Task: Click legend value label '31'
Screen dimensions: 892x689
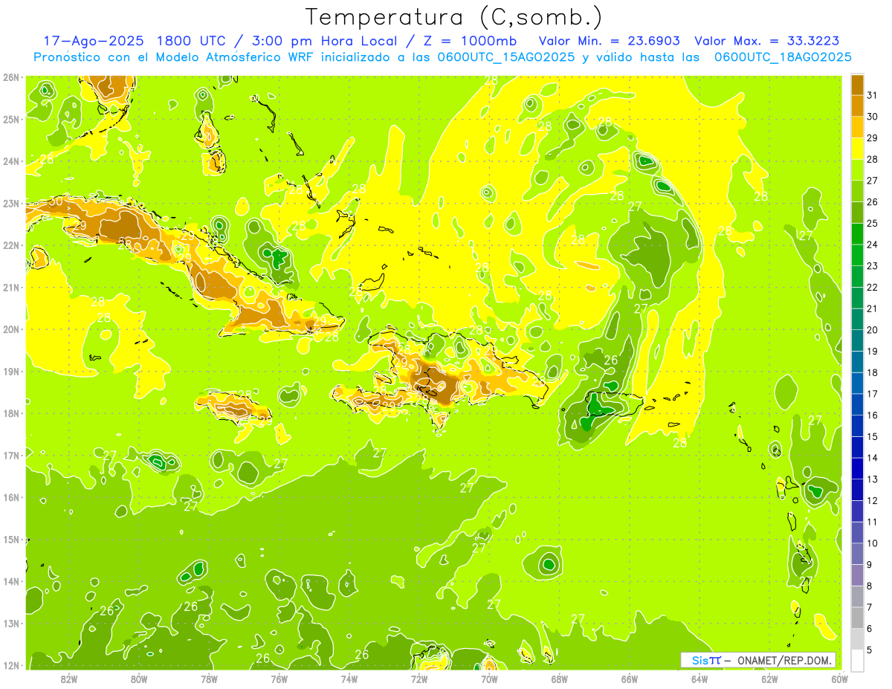Action: [873, 95]
